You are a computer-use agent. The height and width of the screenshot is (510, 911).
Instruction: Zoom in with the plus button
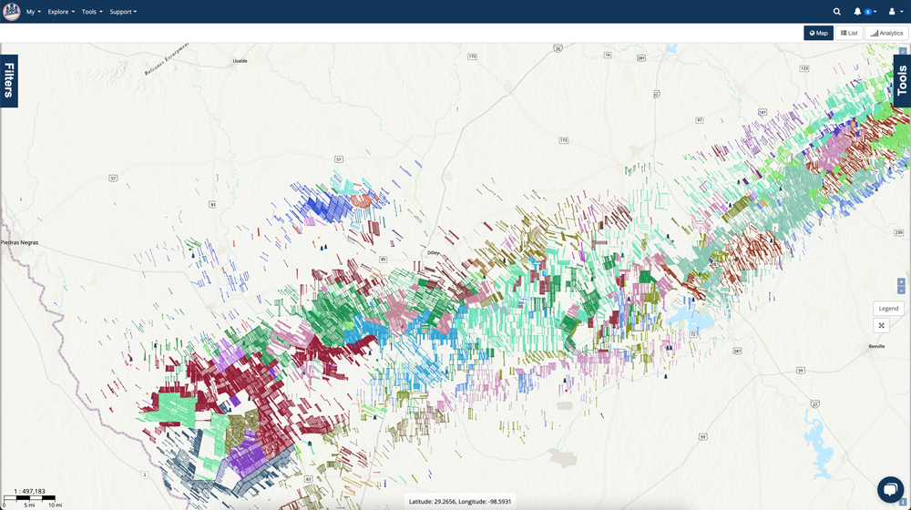pos(901,282)
